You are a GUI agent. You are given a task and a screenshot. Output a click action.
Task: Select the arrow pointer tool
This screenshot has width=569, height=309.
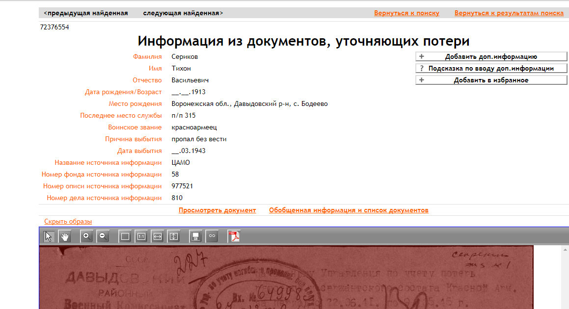click(49, 236)
